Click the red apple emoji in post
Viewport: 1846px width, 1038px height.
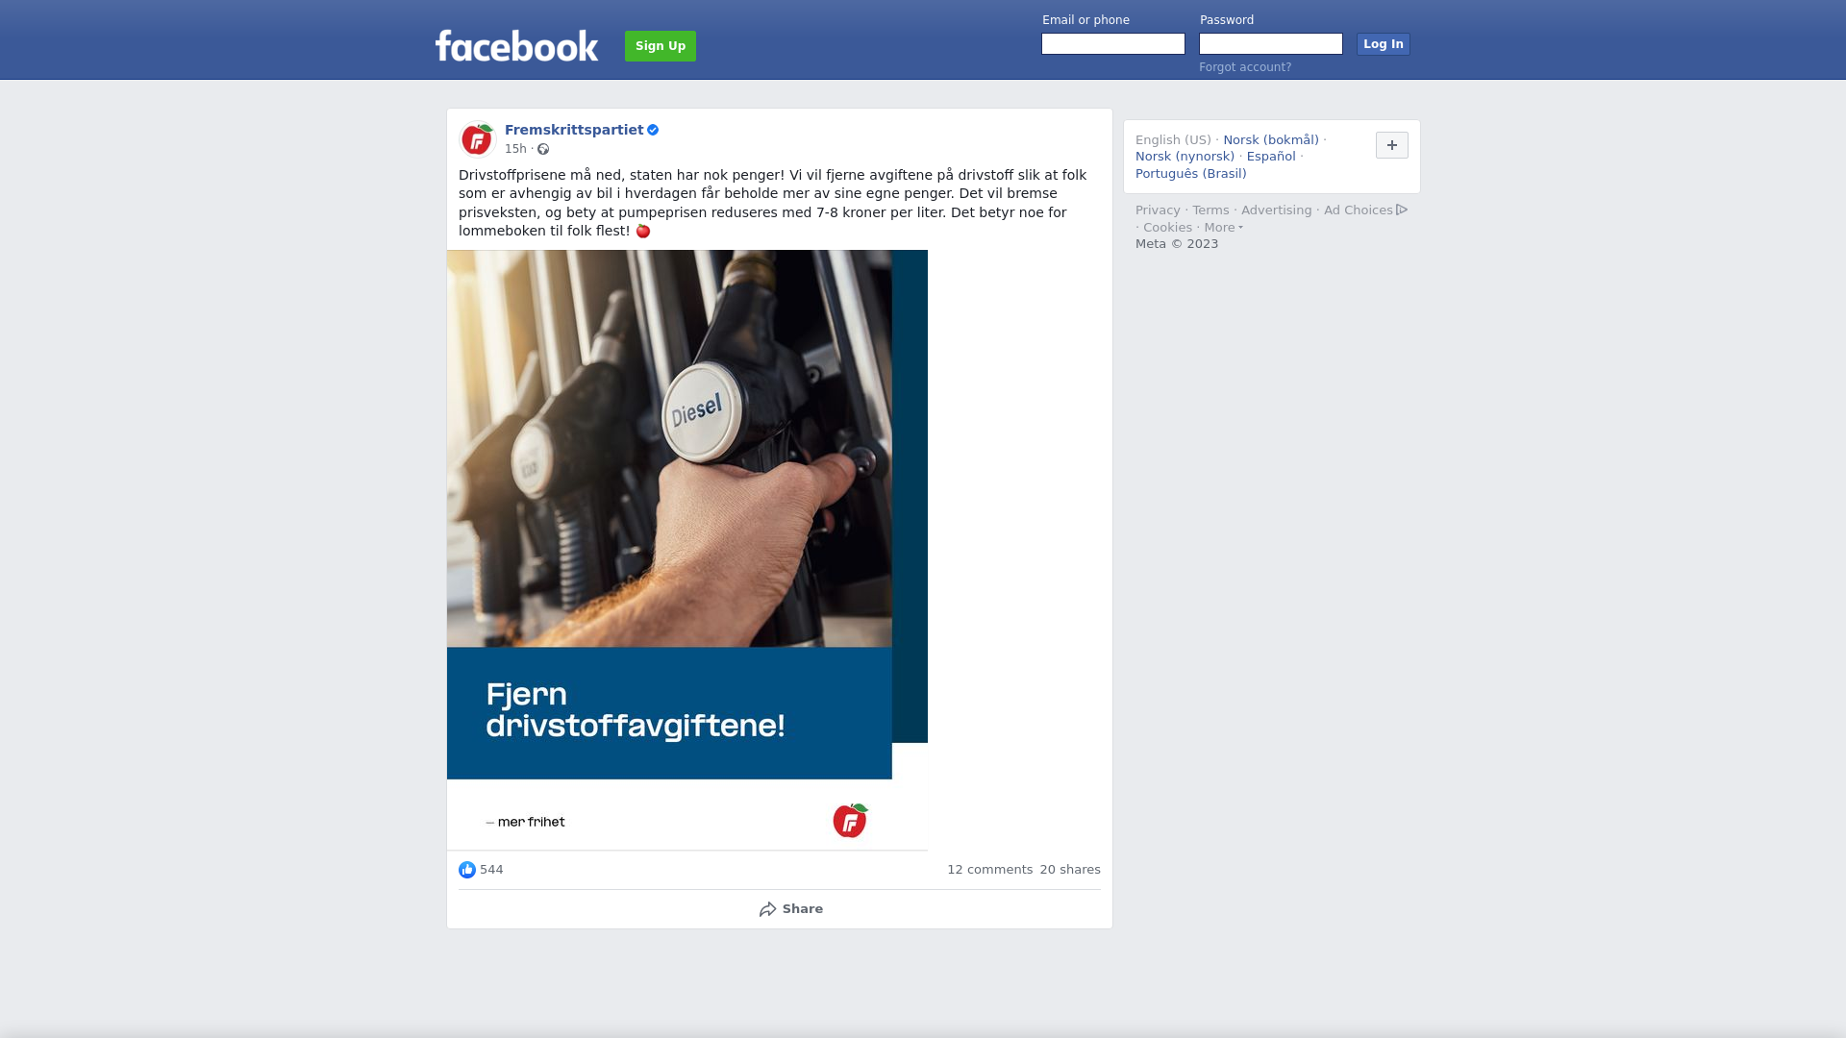click(x=643, y=231)
